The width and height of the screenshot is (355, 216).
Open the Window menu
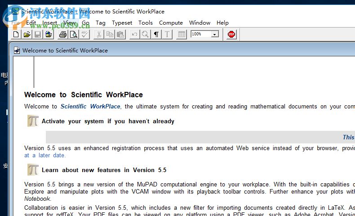coord(200,23)
